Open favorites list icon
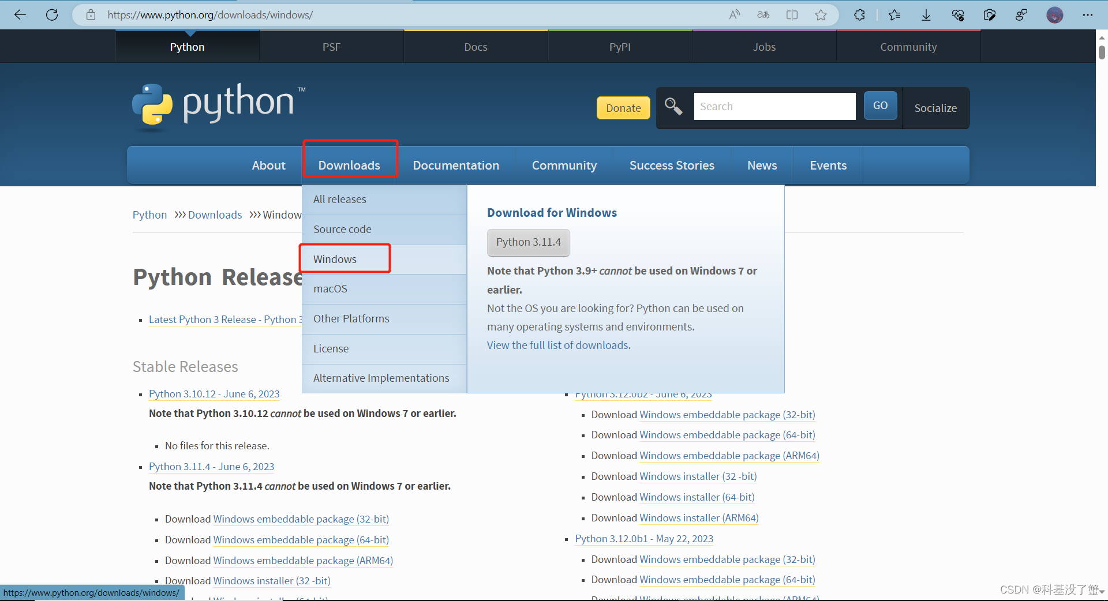1108x601 pixels. [x=894, y=15]
